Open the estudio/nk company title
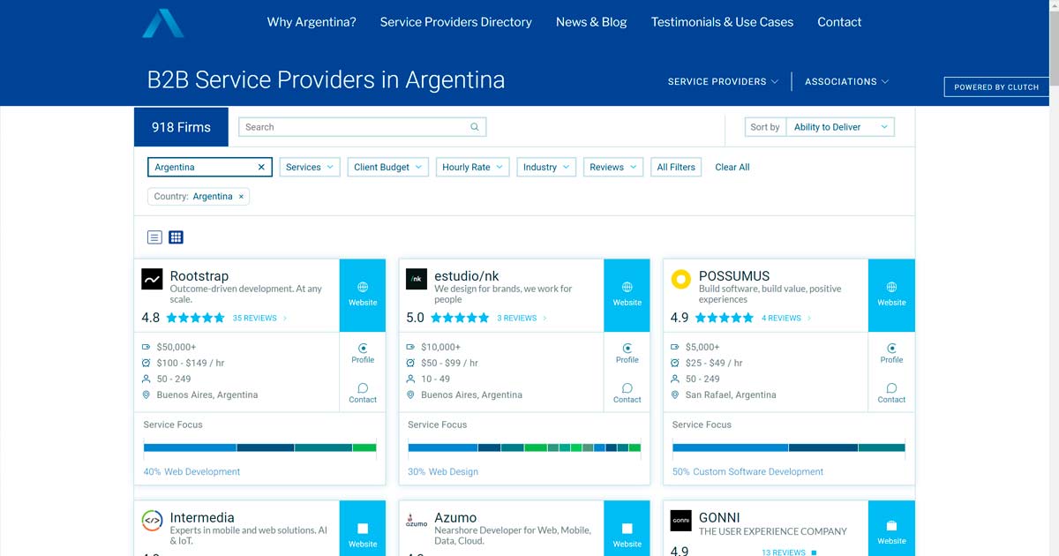This screenshot has height=556, width=1059. (467, 275)
